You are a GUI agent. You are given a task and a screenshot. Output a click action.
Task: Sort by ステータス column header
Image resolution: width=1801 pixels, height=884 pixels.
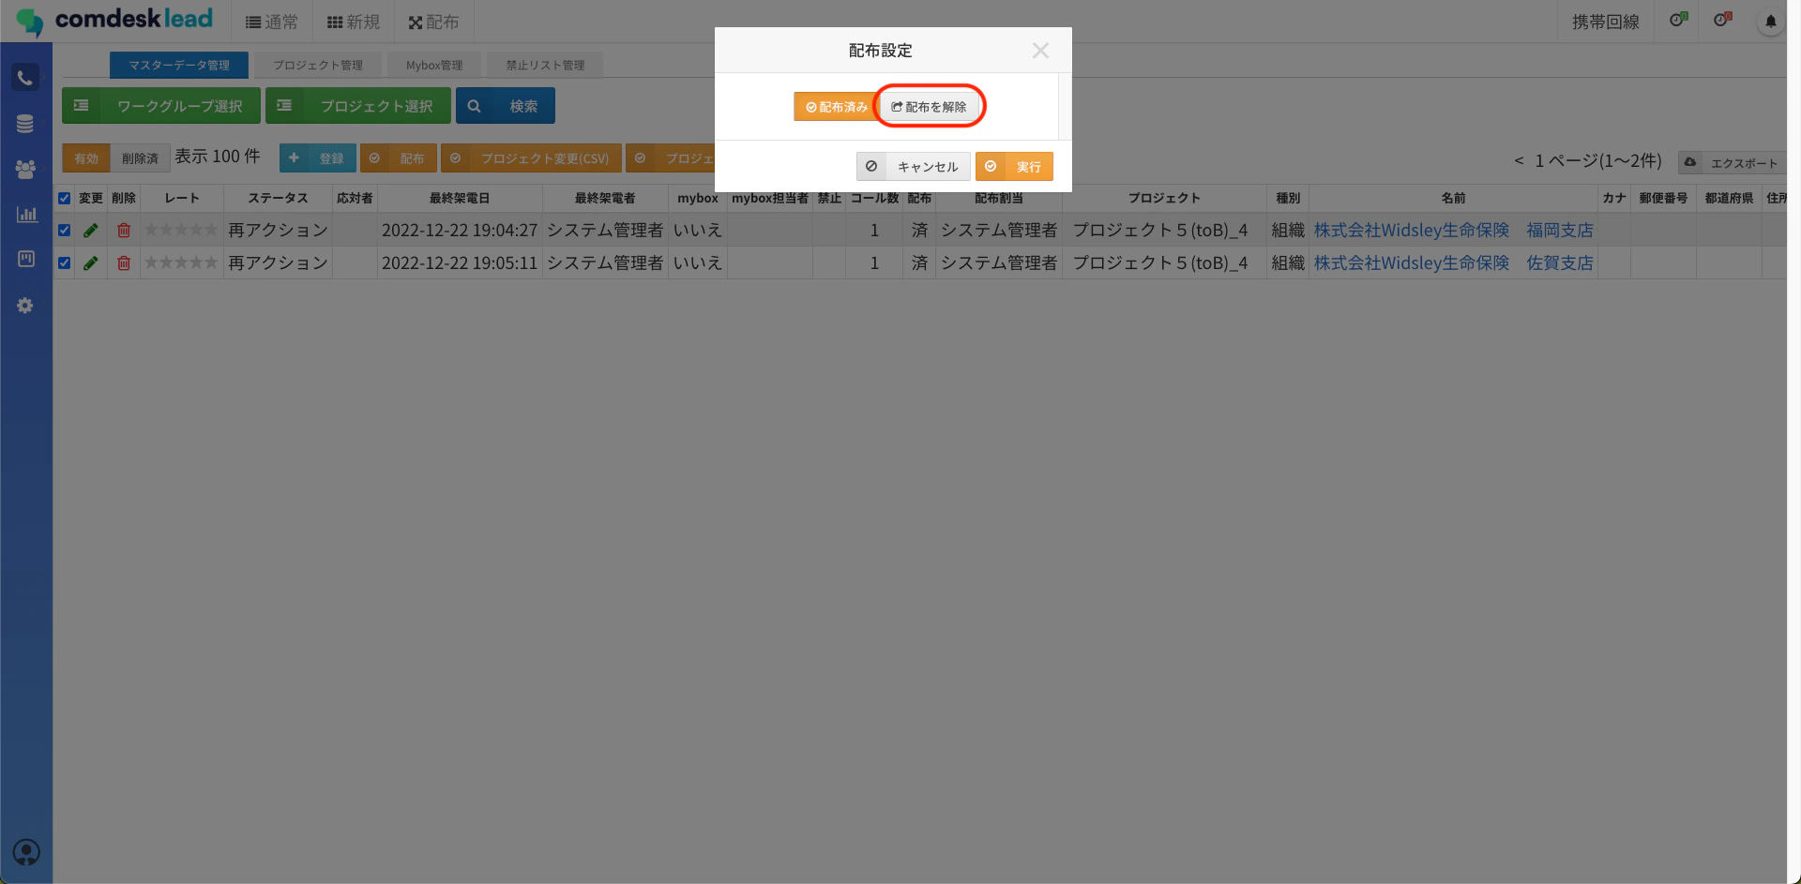278,199
